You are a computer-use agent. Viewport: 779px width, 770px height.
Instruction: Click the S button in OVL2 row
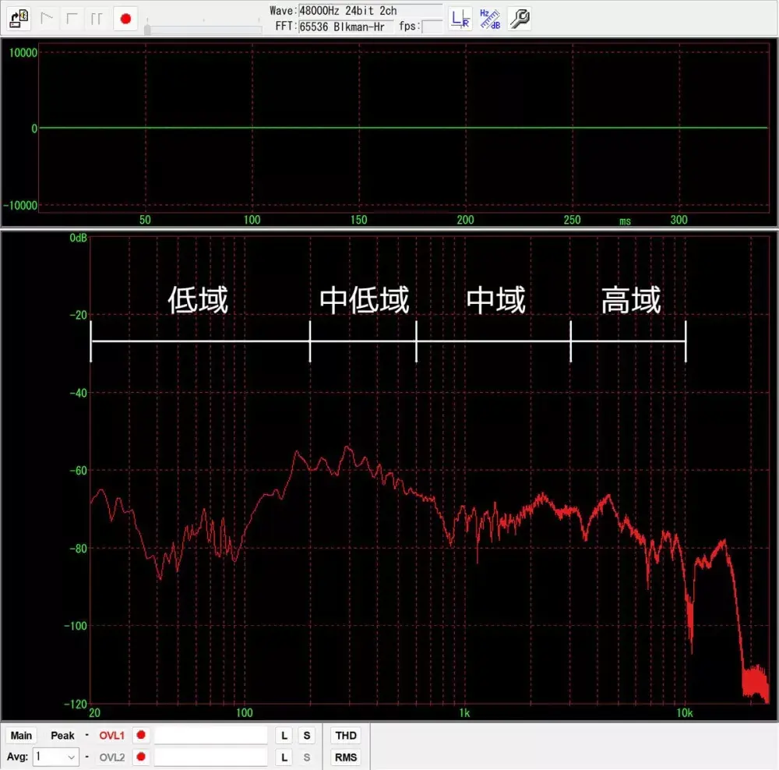306,758
